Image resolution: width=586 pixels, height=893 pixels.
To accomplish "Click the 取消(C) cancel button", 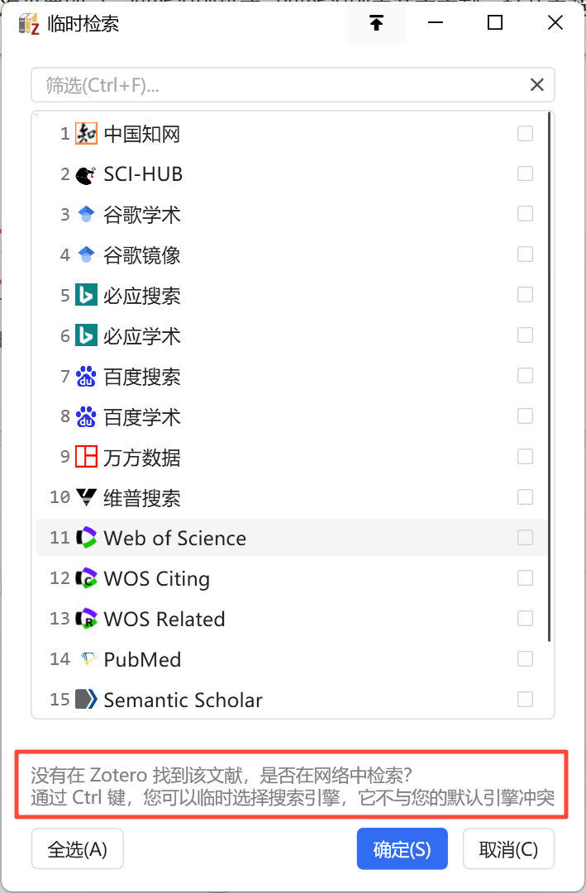I will [x=508, y=849].
